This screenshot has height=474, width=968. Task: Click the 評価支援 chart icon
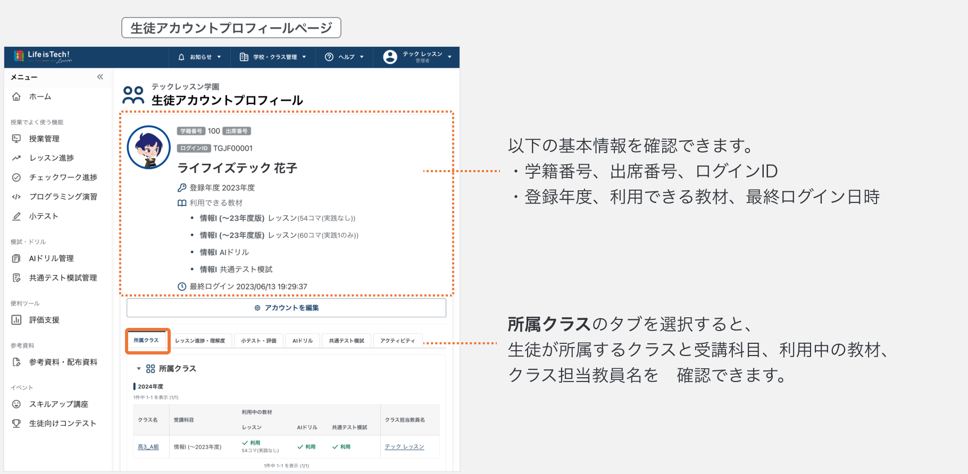pos(16,320)
